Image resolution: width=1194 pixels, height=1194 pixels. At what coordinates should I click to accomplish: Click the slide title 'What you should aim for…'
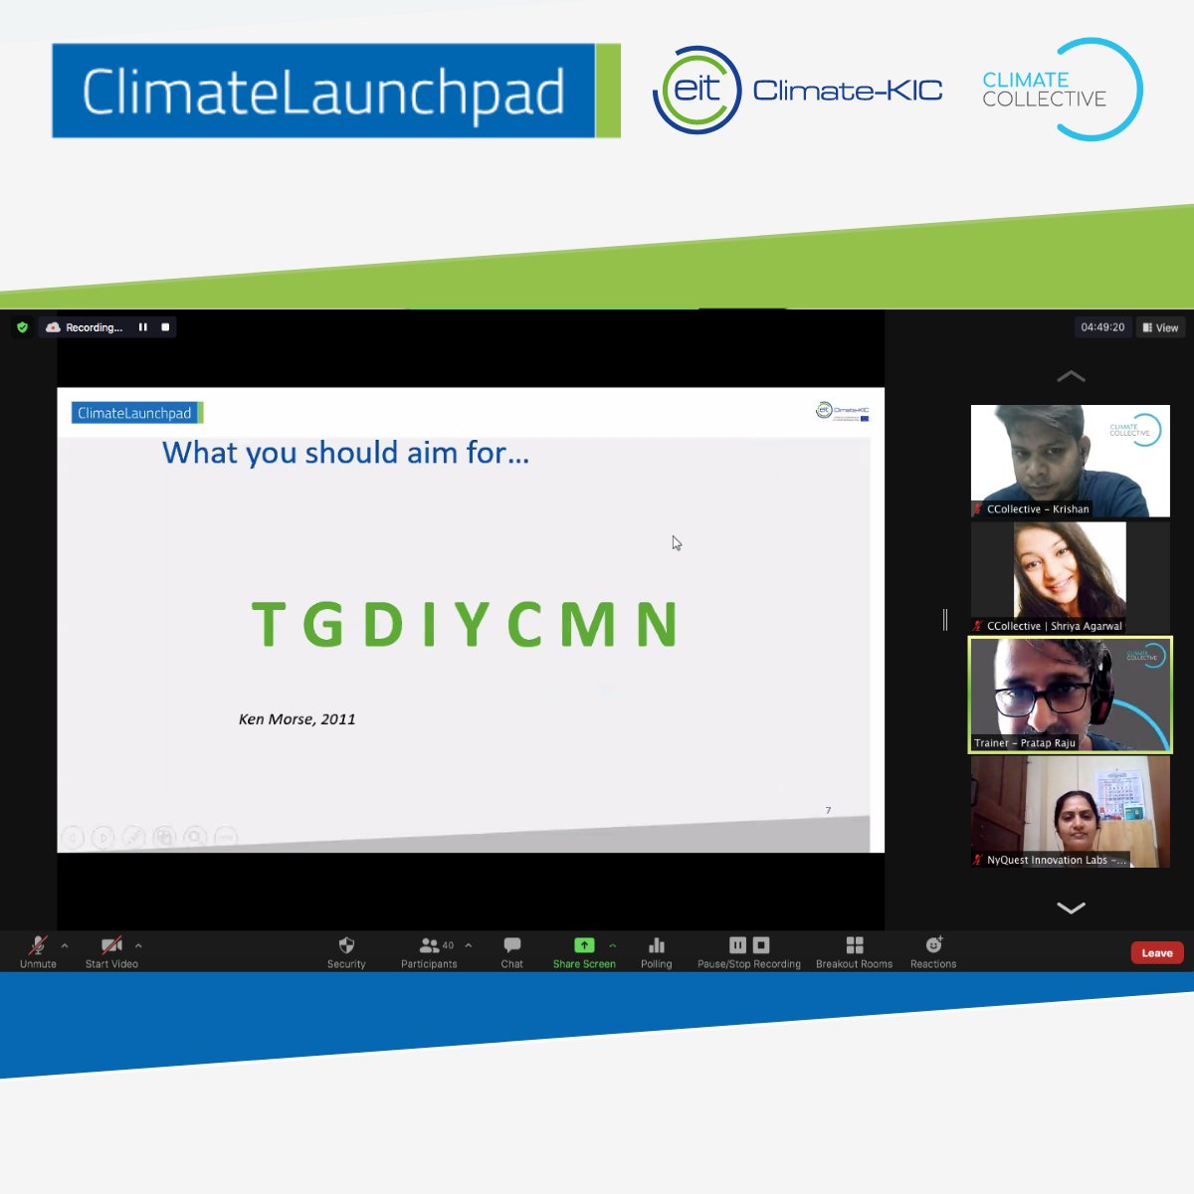click(345, 453)
